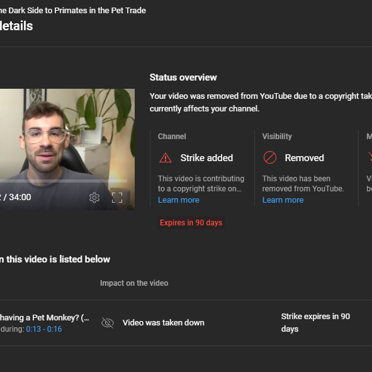This screenshot has height=372, width=372.
Task: Click the Impact on the video column header
Action: pos(134,283)
